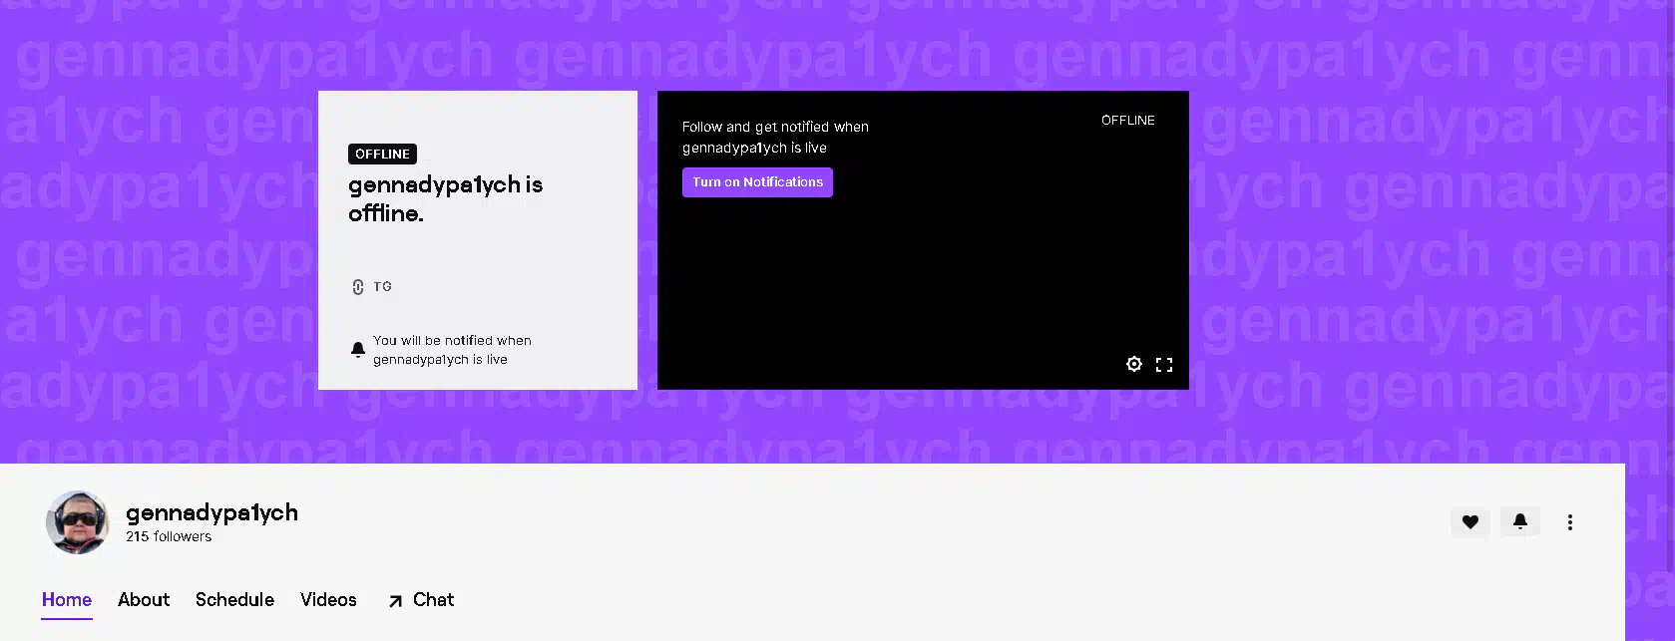Open the three-dot more options menu

pyautogui.click(x=1570, y=522)
